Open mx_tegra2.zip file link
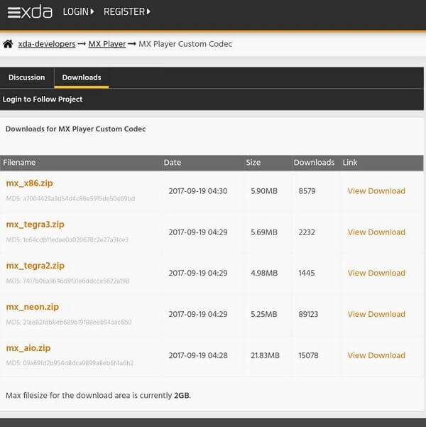The height and width of the screenshot is (427, 426). coord(35,266)
